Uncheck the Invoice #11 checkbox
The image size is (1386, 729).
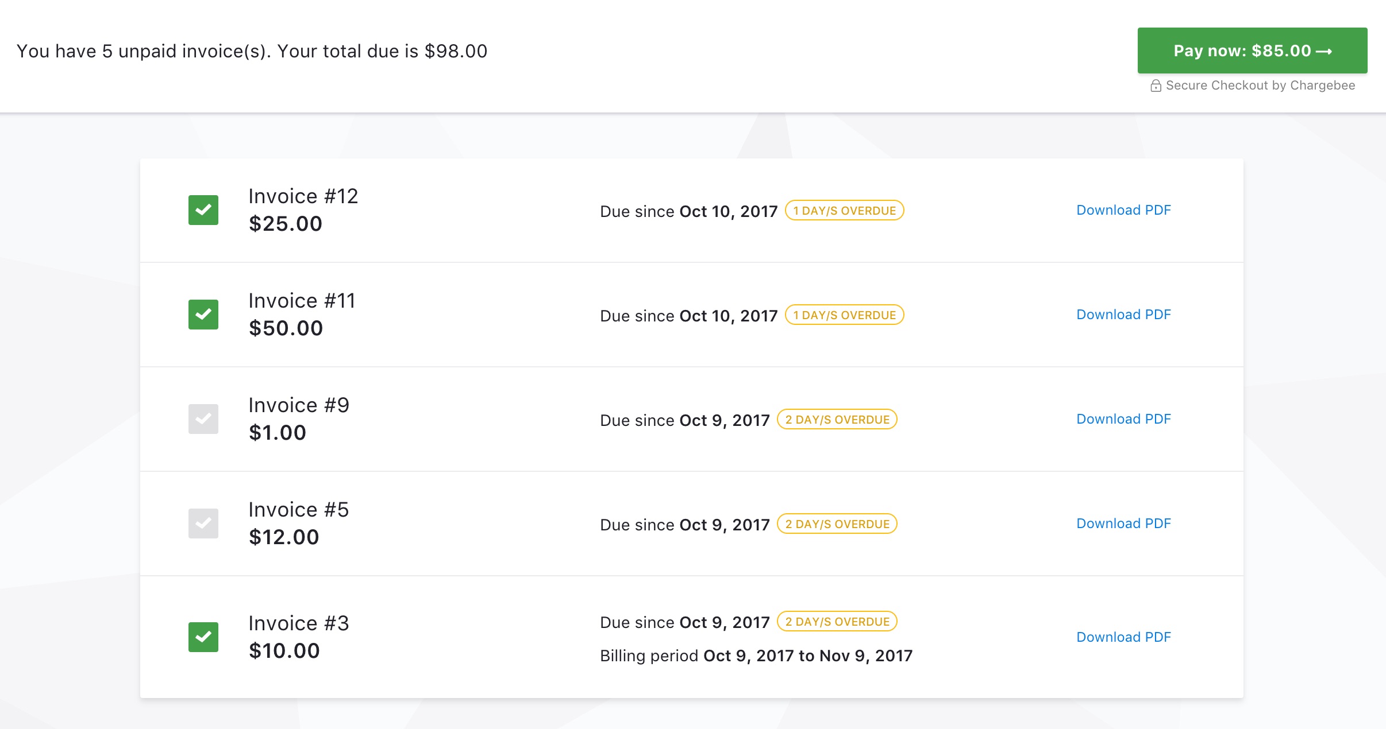point(203,315)
